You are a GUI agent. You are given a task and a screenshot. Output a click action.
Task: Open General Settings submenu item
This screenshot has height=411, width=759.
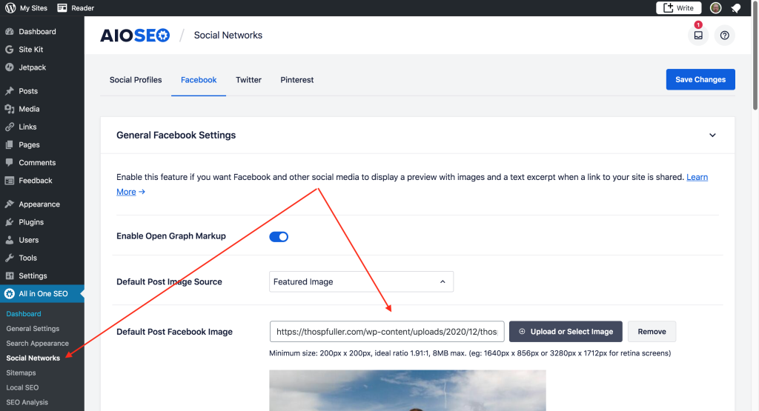(33, 328)
